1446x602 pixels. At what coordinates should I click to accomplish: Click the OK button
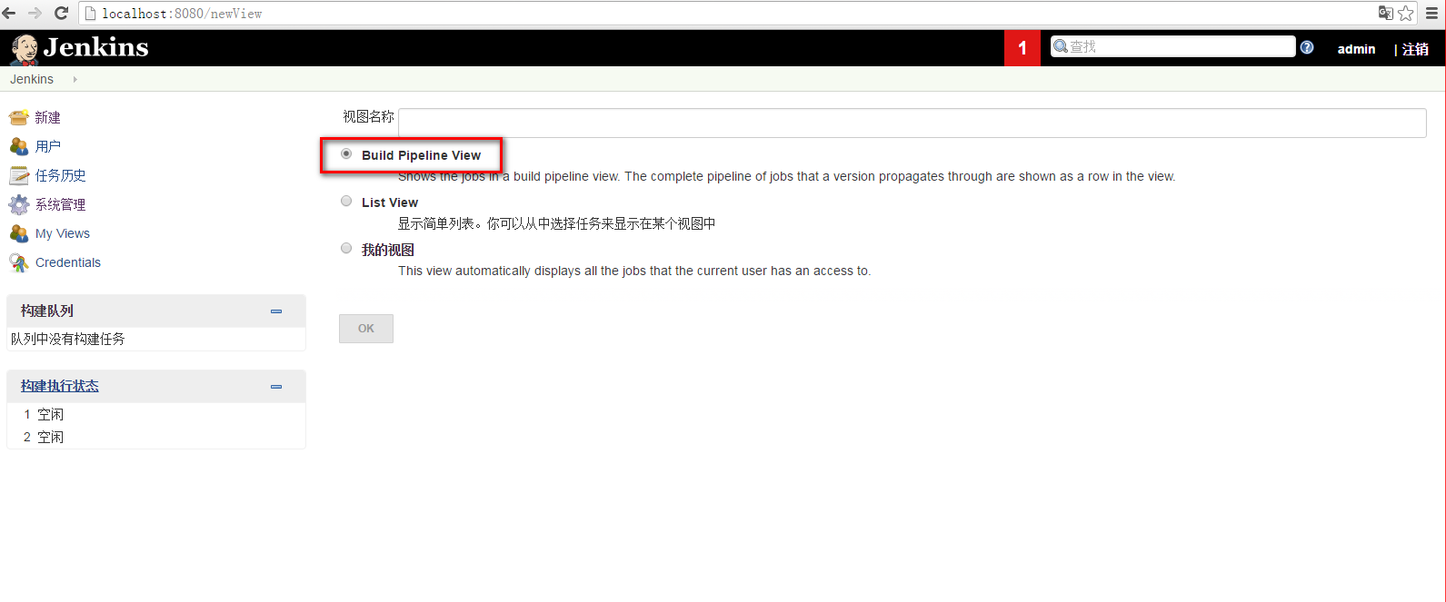tap(366, 329)
